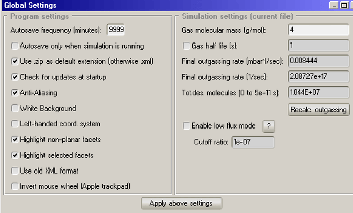The width and height of the screenshot is (353, 213).
Task: Enable Autosave only when simulation is running
Action: (15, 46)
